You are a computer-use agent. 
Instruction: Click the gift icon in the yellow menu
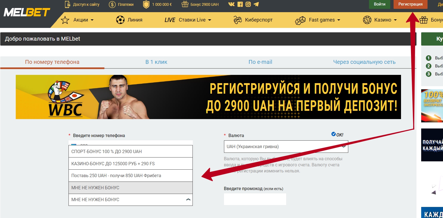[x=424, y=20]
